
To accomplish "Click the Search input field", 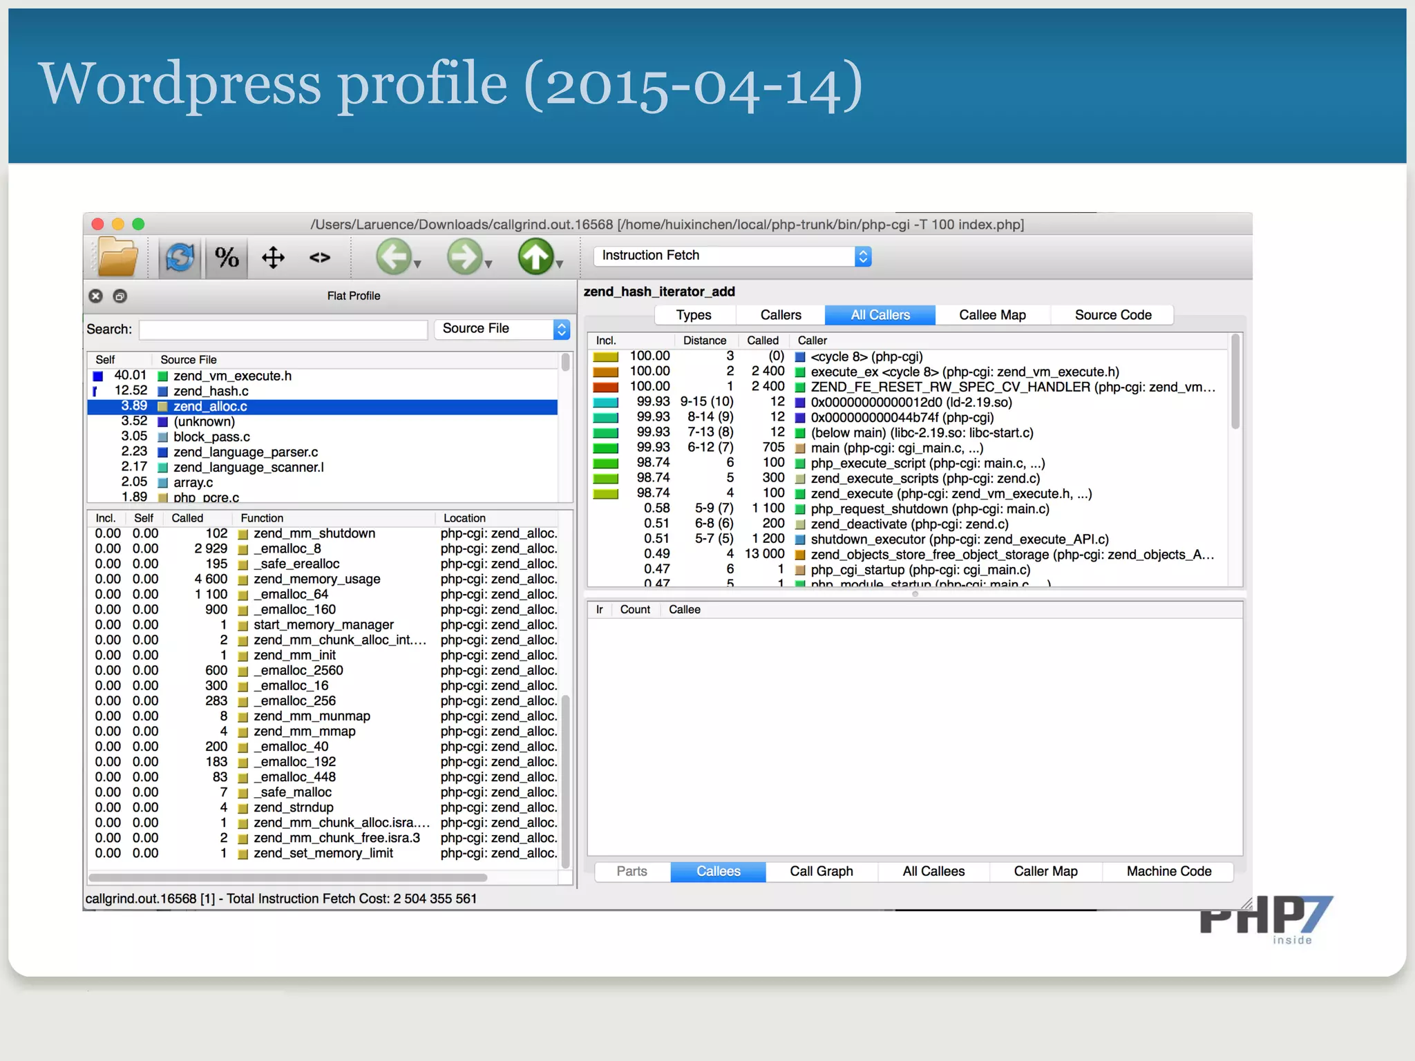I will 283,329.
